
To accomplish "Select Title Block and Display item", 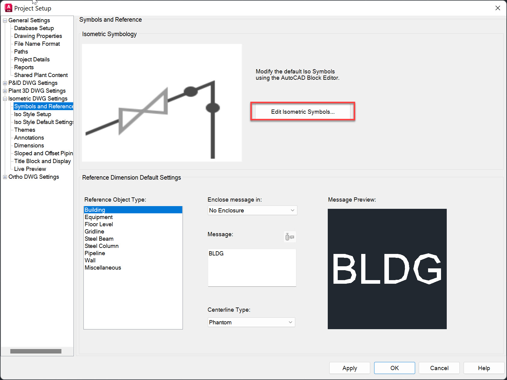I will tap(42, 161).
